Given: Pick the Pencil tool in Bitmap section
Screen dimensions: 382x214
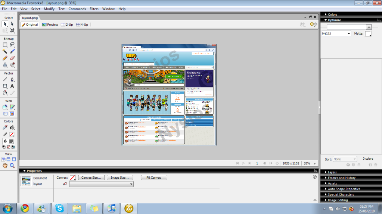Looking at the screenshot, I should (x=5, y=58).
